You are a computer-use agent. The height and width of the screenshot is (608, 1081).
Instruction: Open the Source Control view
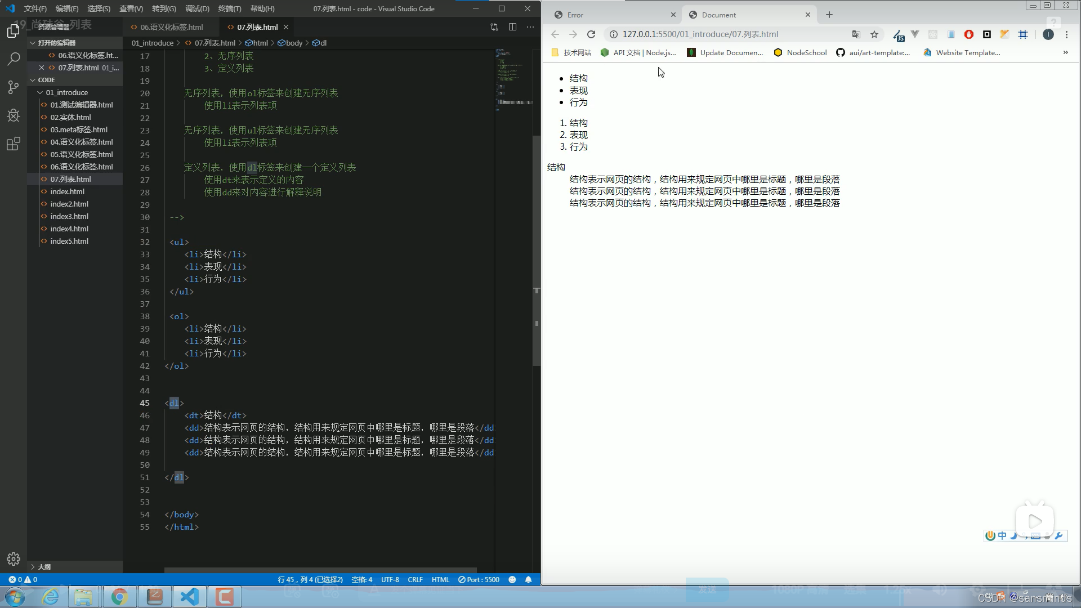click(x=14, y=87)
